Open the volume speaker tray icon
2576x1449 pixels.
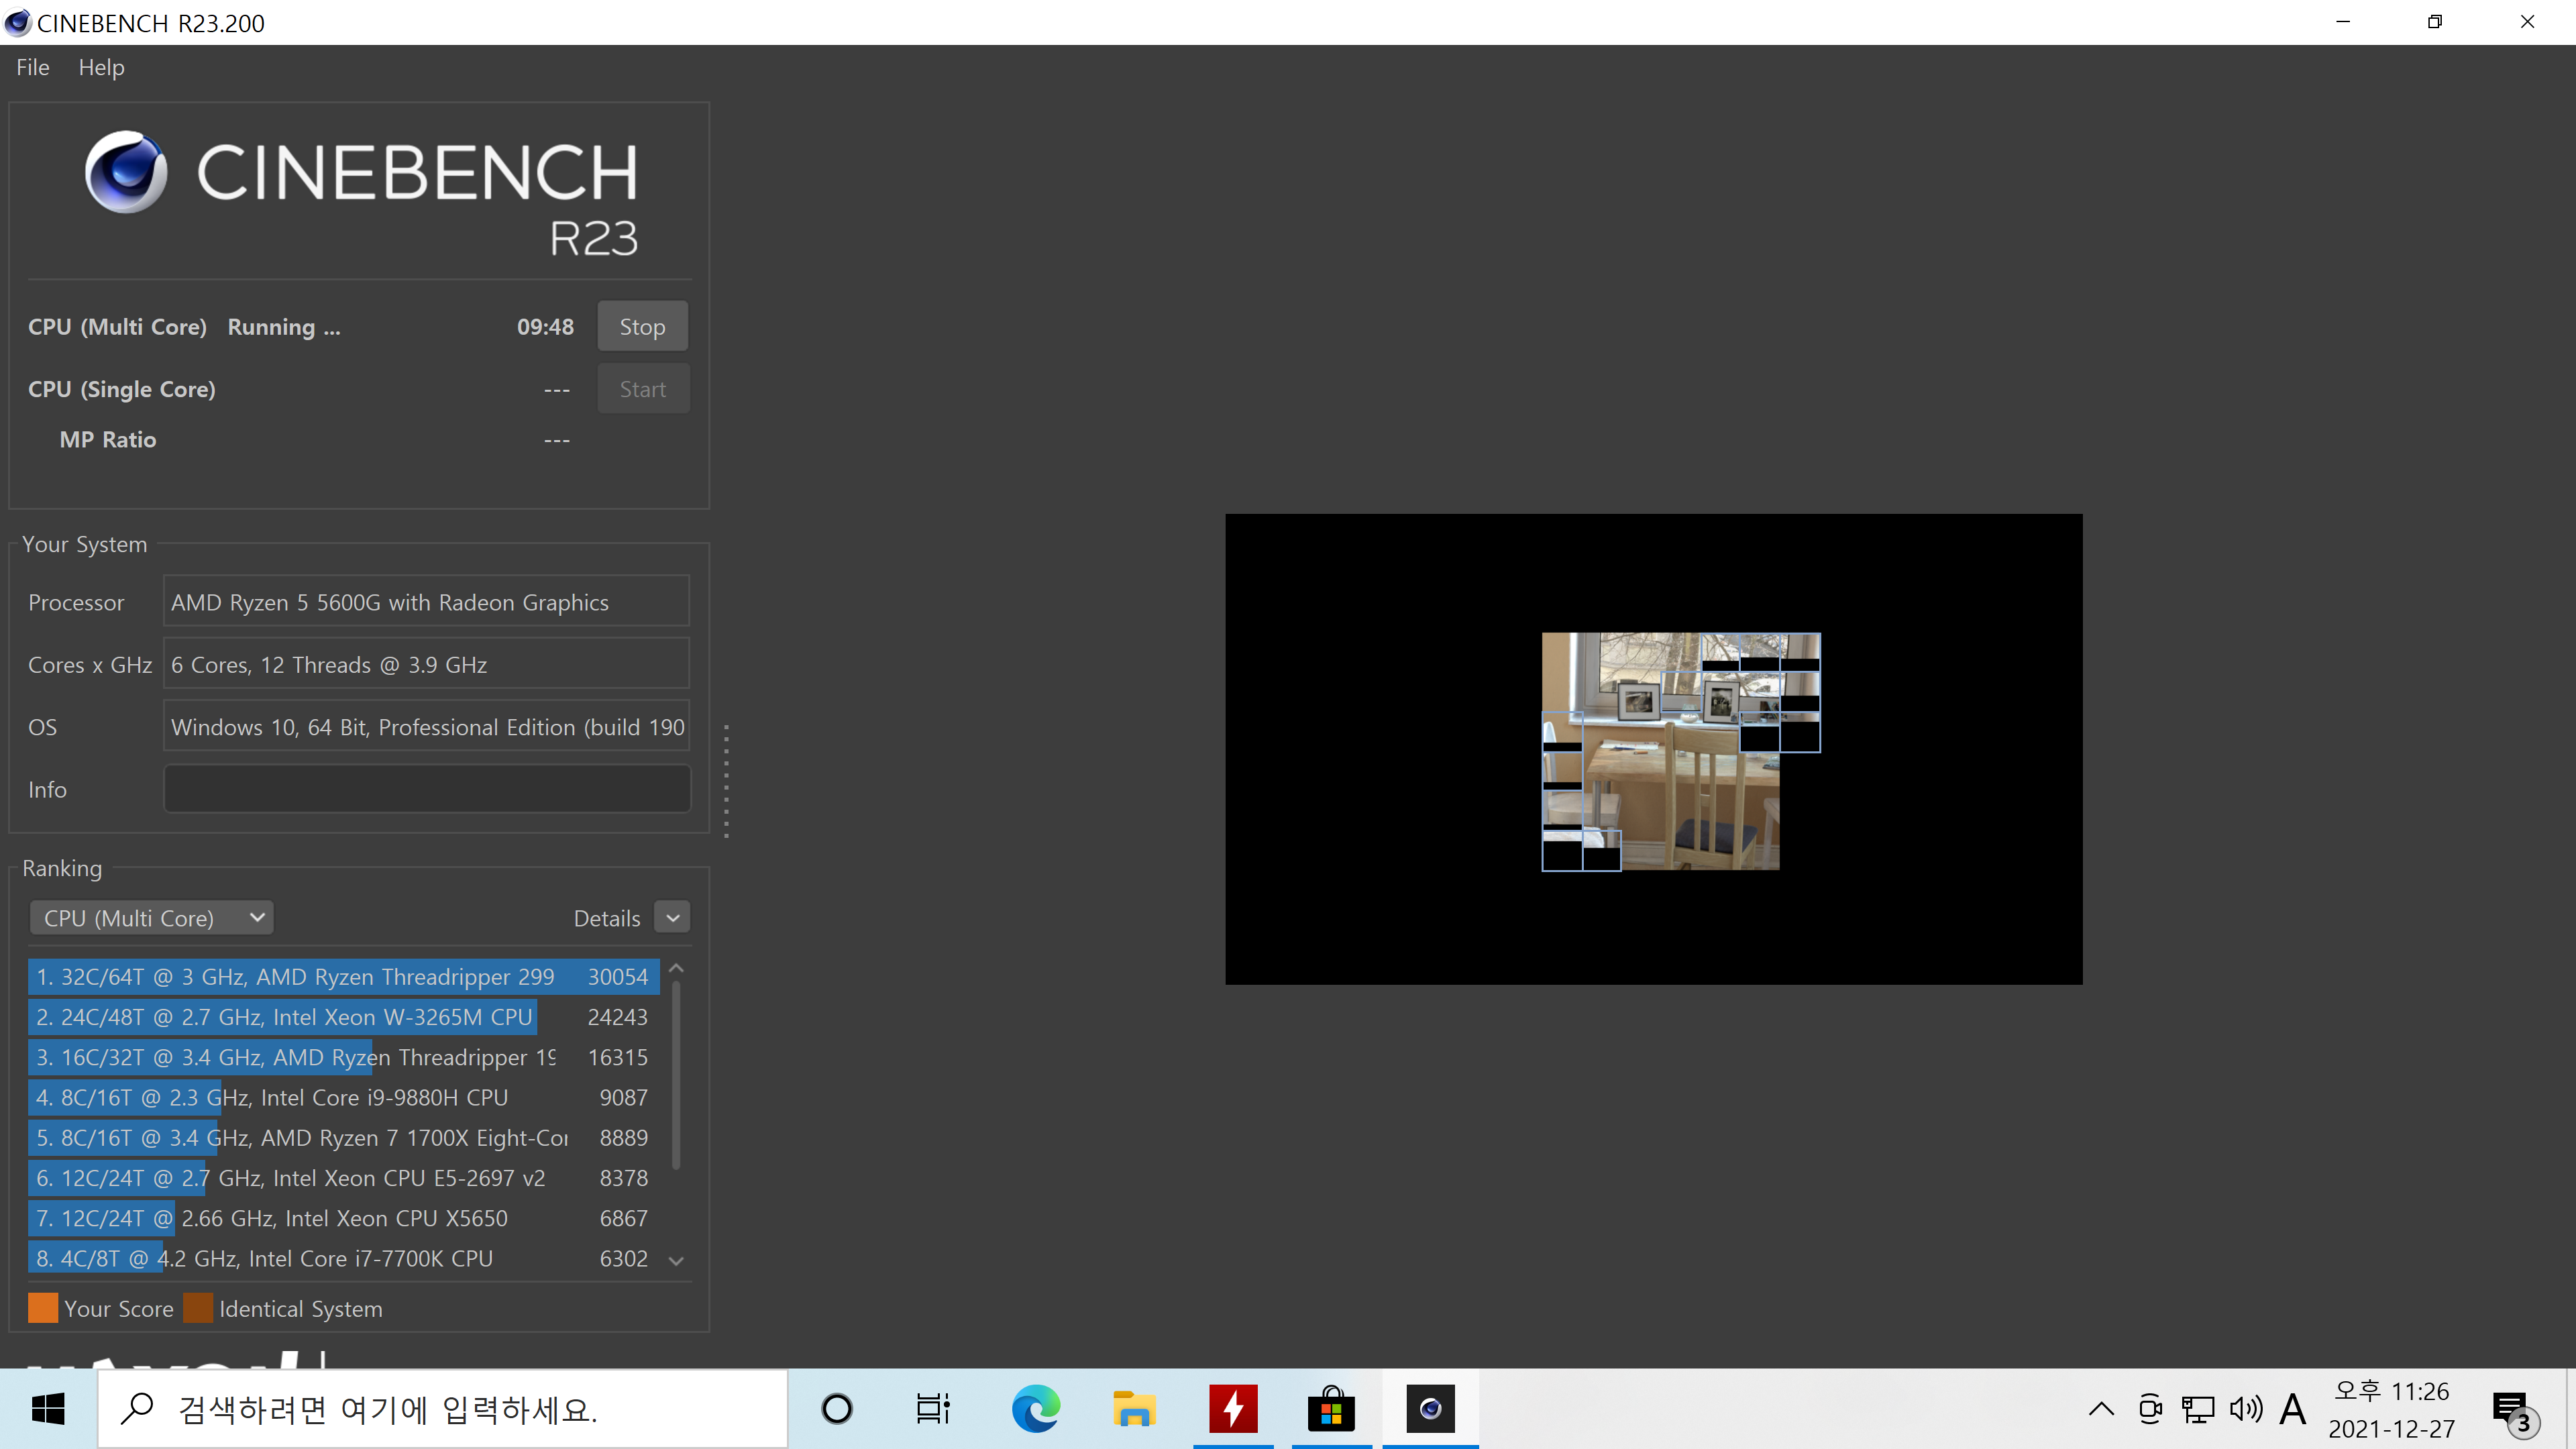click(2246, 1409)
